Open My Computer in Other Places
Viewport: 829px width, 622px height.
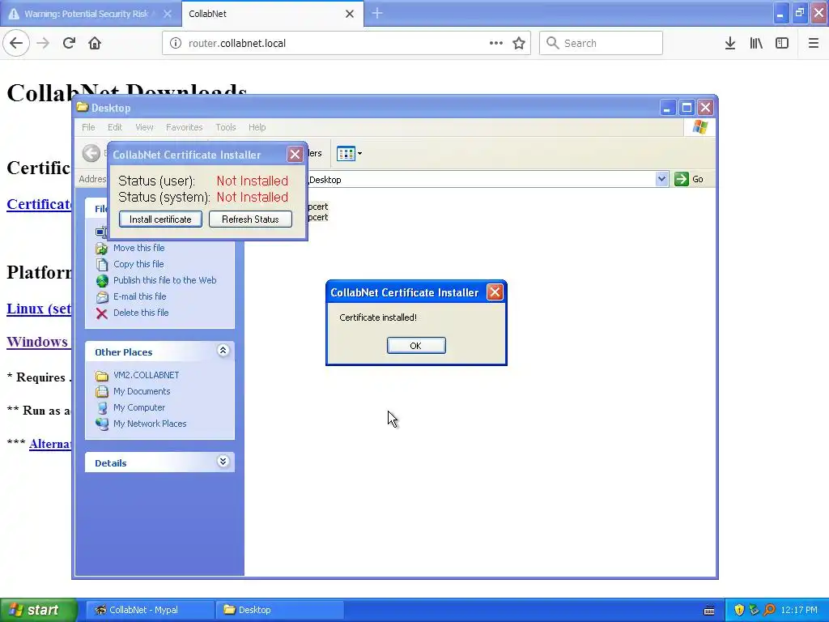point(139,407)
